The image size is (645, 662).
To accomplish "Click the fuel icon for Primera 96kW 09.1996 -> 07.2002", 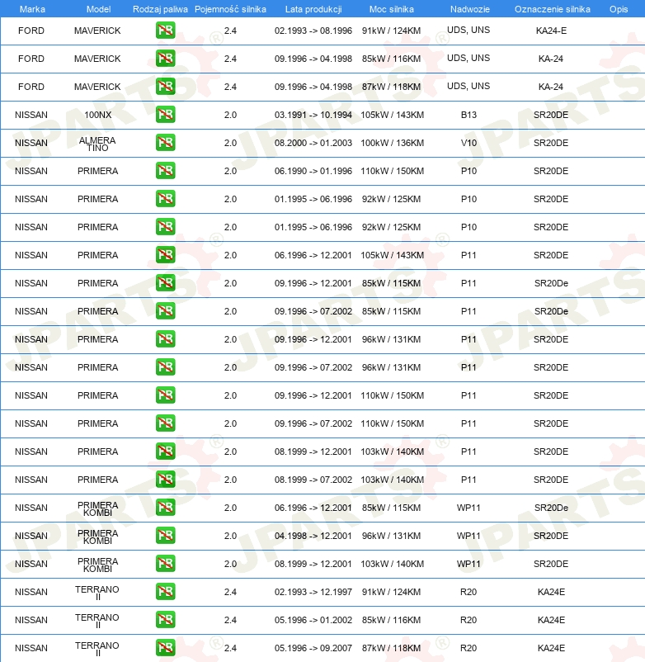I will coord(165,367).
